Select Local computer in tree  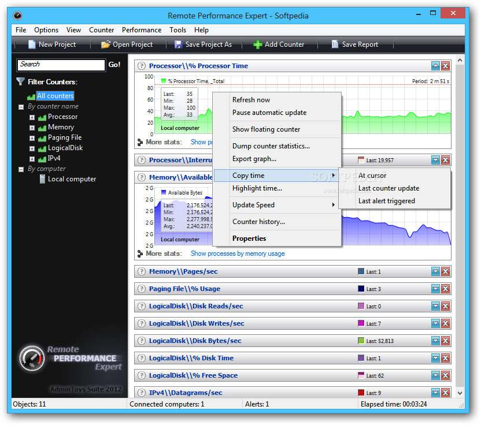tap(72, 179)
